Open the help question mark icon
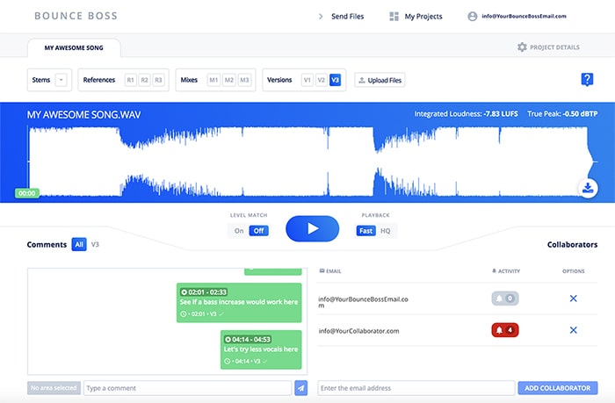Image resolution: width=615 pixels, height=403 pixels. [587, 80]
